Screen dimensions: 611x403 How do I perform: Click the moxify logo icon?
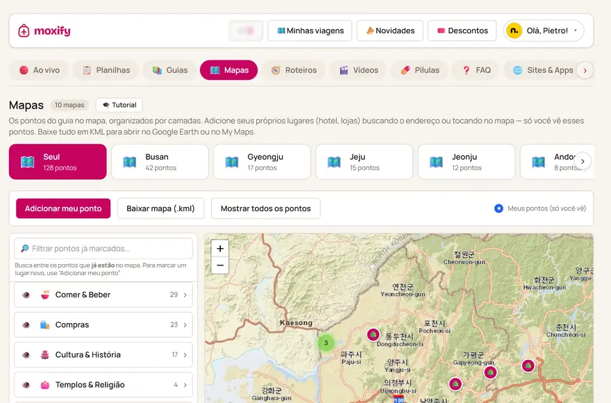tap(24, 31)
